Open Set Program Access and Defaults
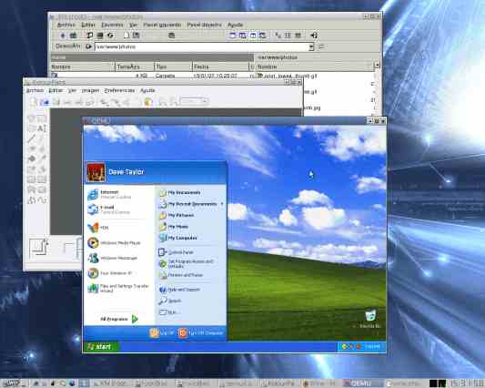Viewport: 485px width, 388px height. 187,263
